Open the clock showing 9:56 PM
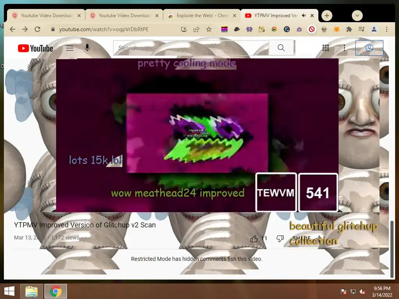Image resolution: width=399 pixels, height=299 pixels. 382,291
